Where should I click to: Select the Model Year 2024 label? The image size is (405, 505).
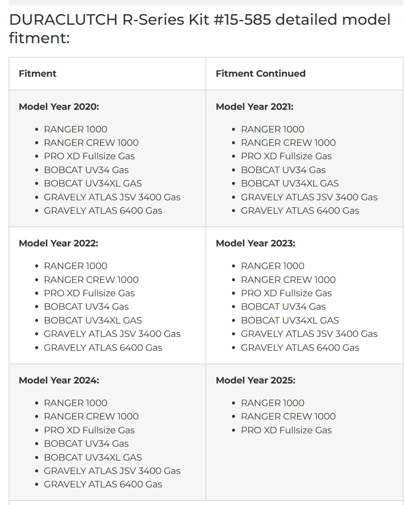pyautogui.click(x=59, y=380)
